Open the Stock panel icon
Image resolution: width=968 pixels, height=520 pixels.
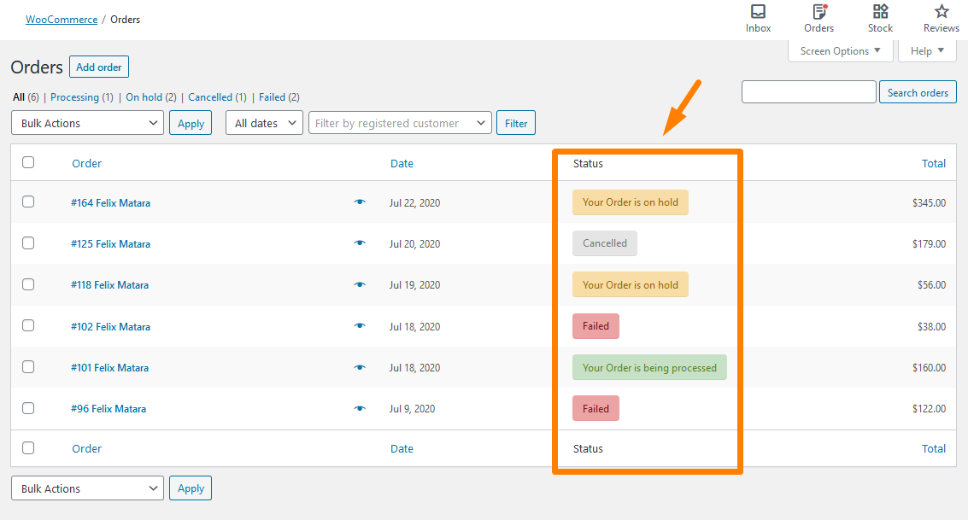[x=880, y=19]
